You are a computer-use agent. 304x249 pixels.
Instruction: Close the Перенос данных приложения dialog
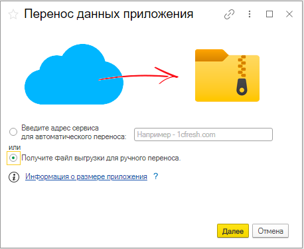289,14
